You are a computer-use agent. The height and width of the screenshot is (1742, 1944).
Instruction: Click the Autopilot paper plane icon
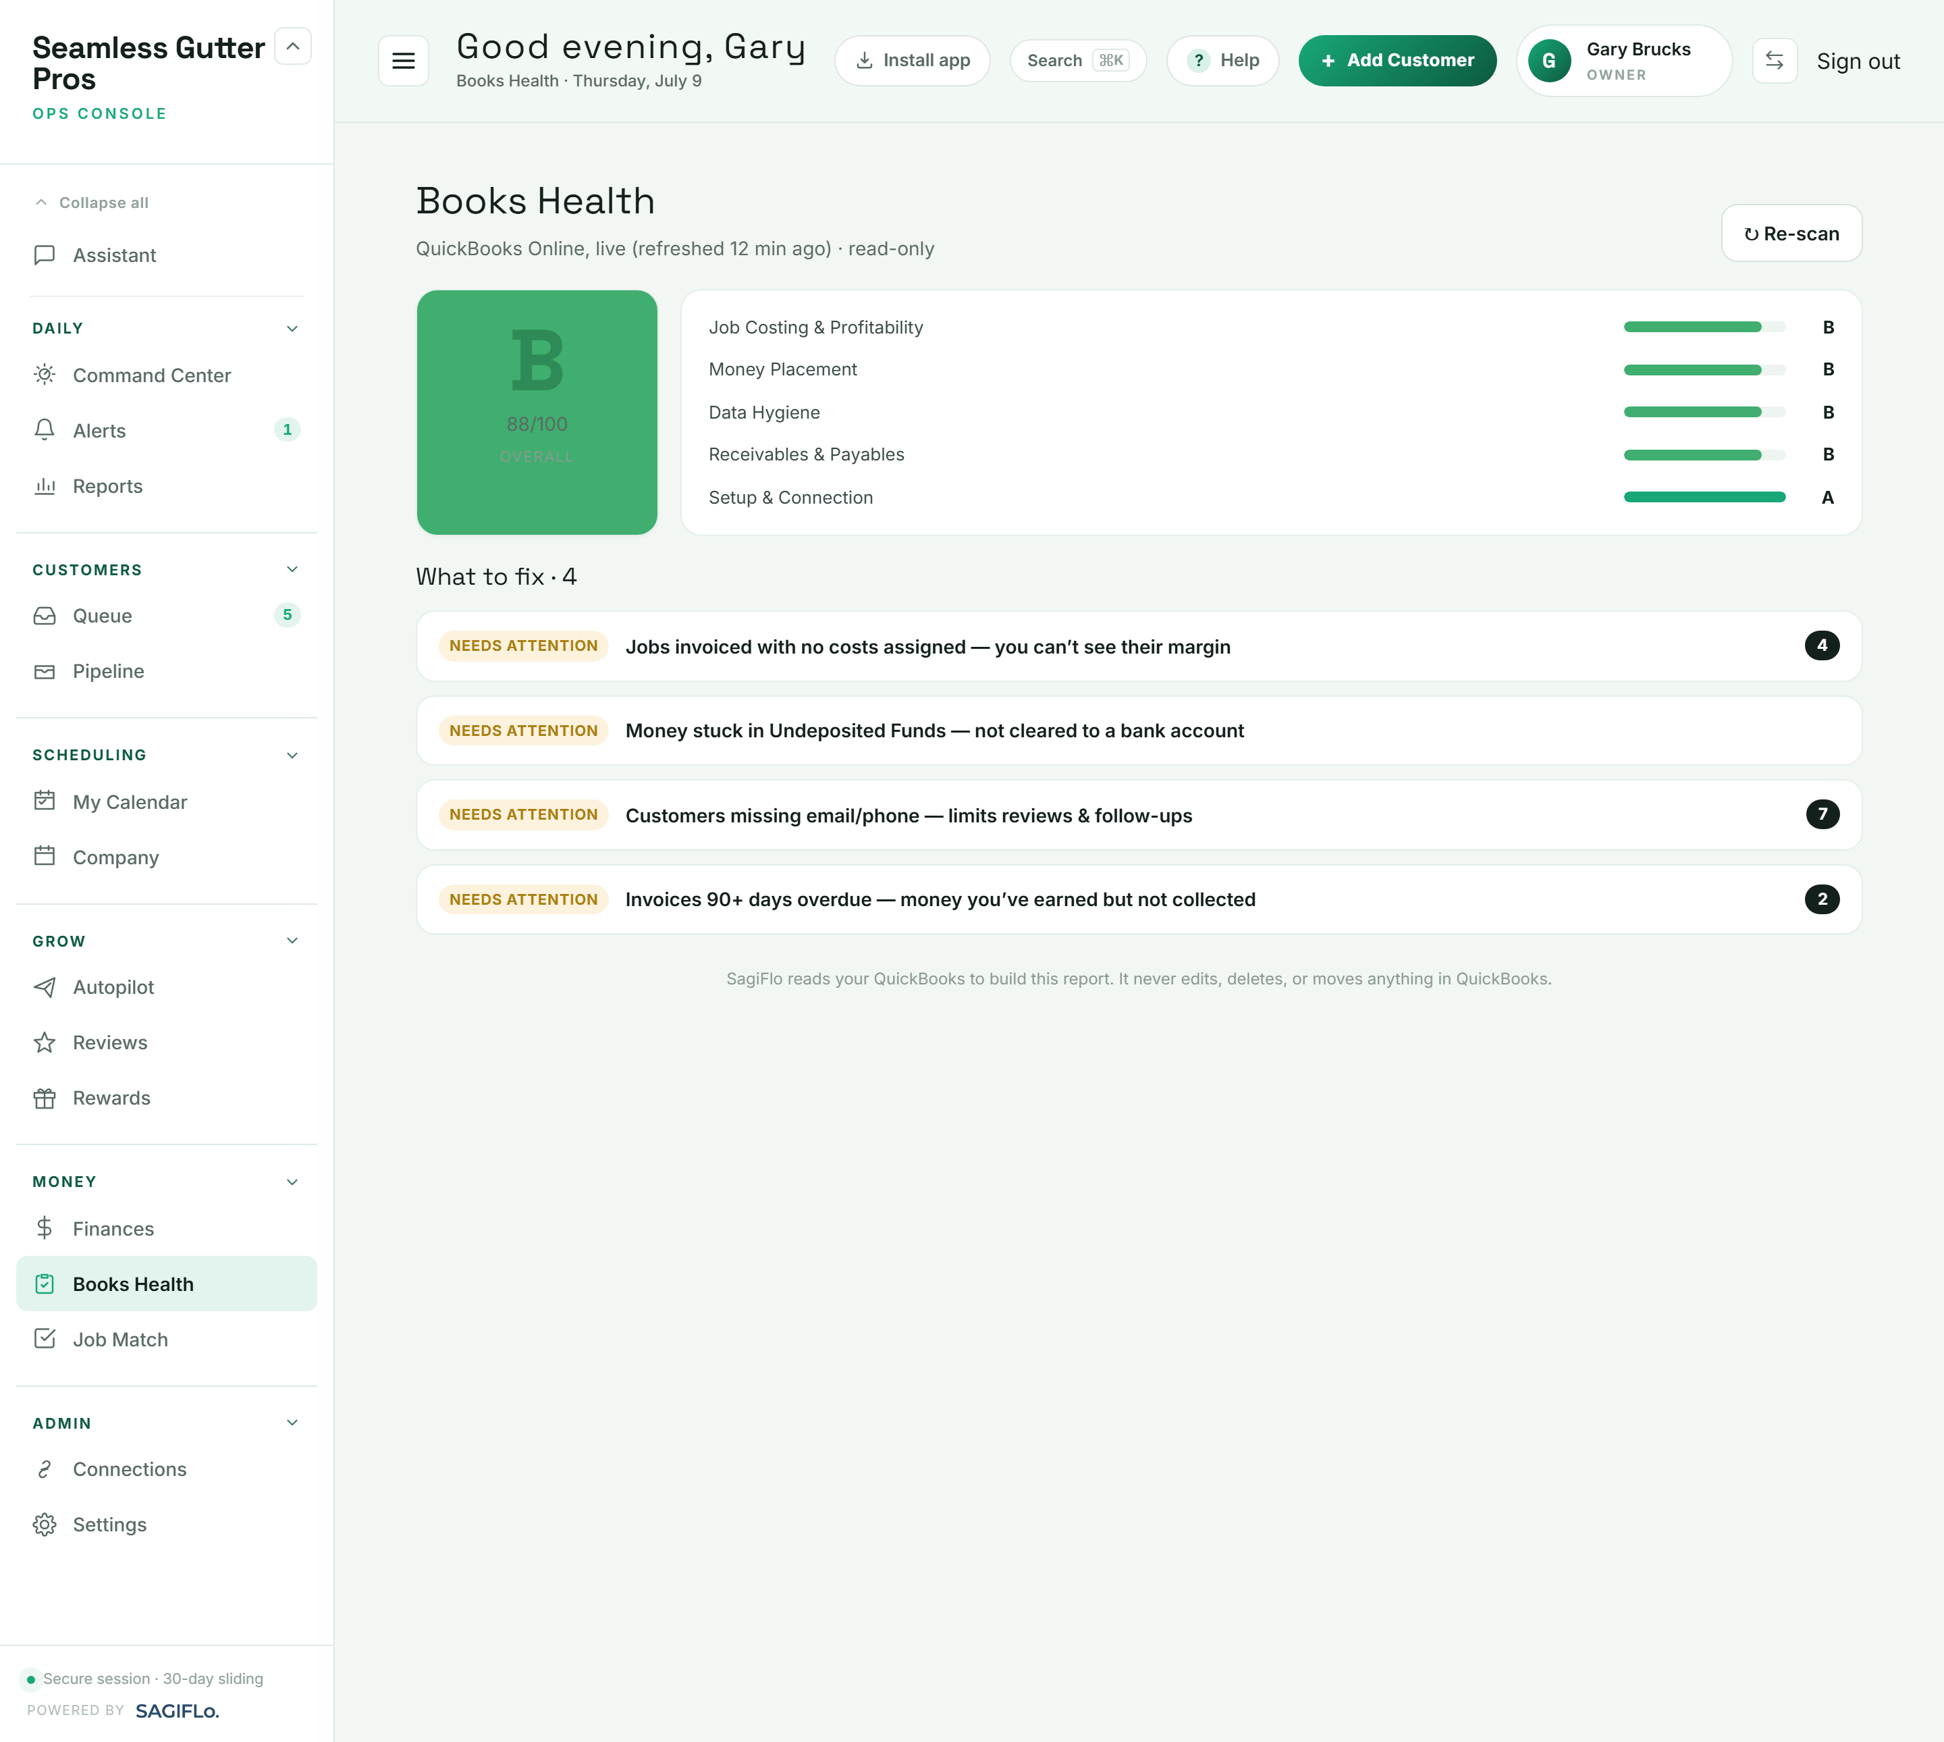[44, 987]
